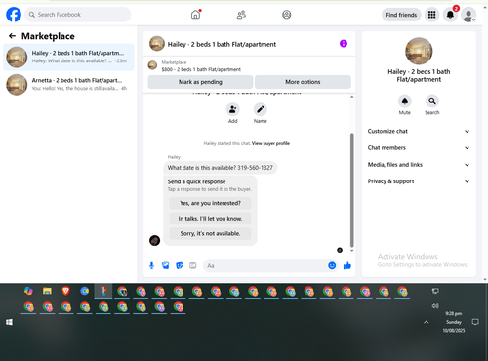Expand the Customize chat section
Image resolution: width=488 pixels, height=361 pixels.
click(419, 131)
